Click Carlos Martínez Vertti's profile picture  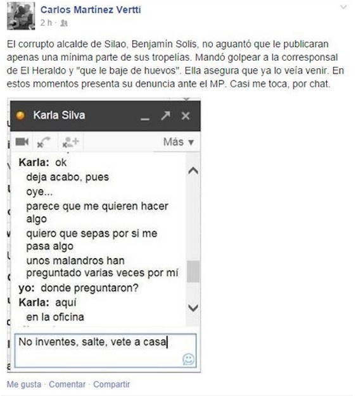(21, 16)
